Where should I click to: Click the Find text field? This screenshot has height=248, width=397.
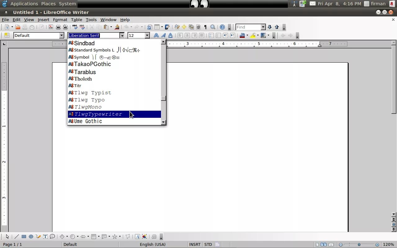point(248,27)
